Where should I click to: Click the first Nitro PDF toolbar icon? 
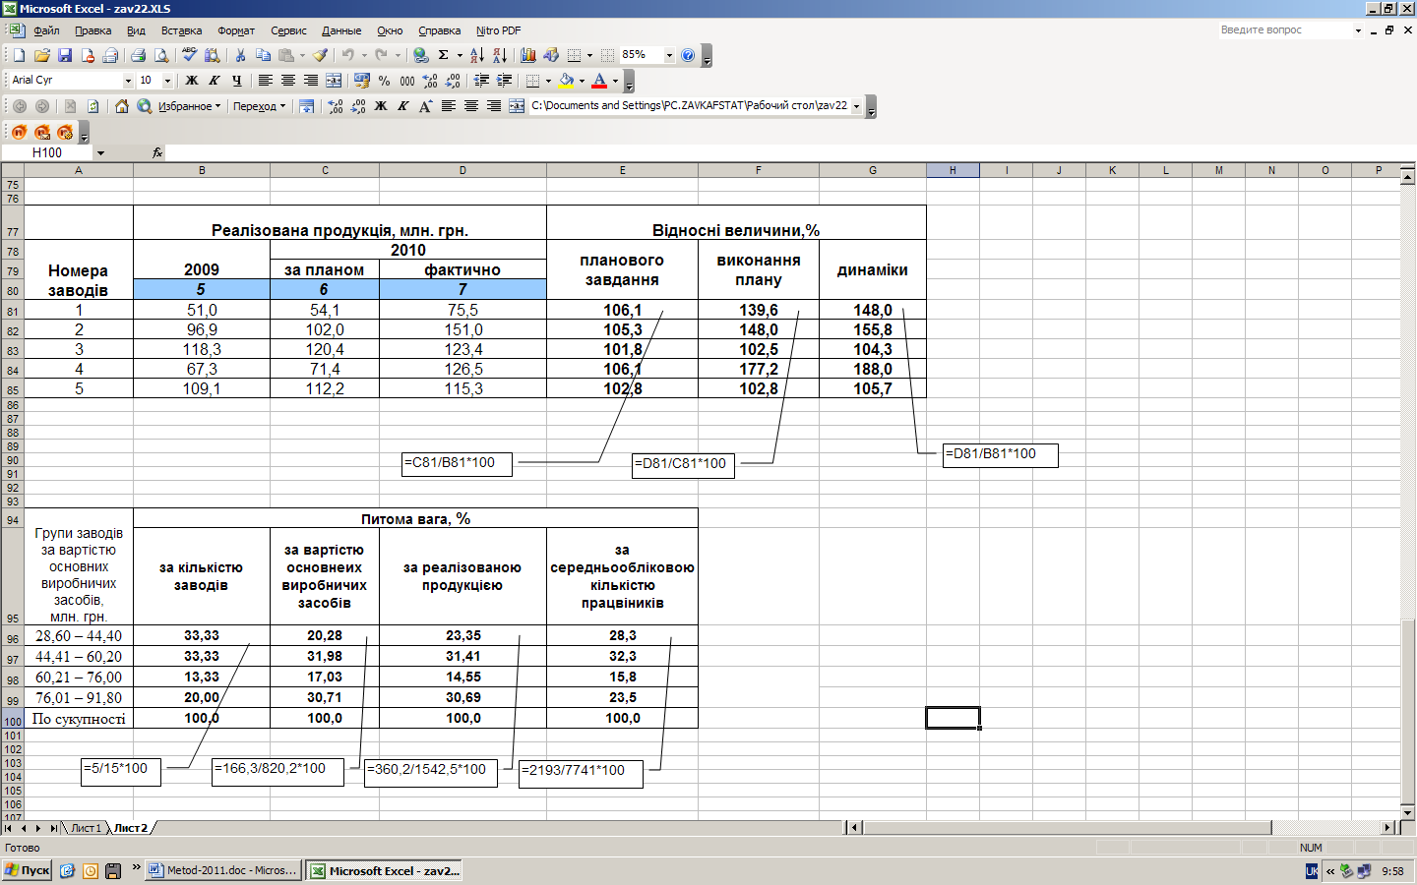click(19, 132)
